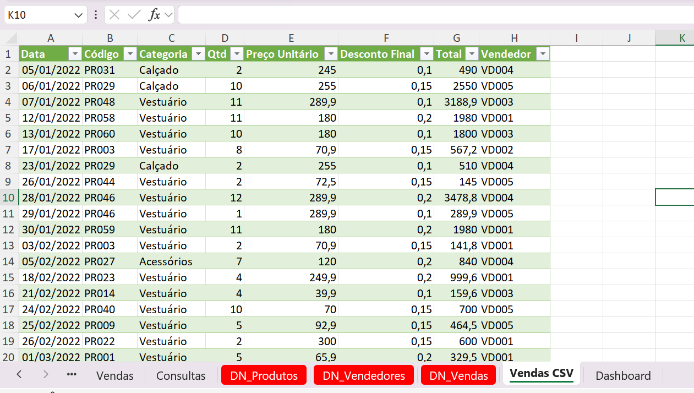
Task: Click price cell 92,9
Action: pos(291,325)
